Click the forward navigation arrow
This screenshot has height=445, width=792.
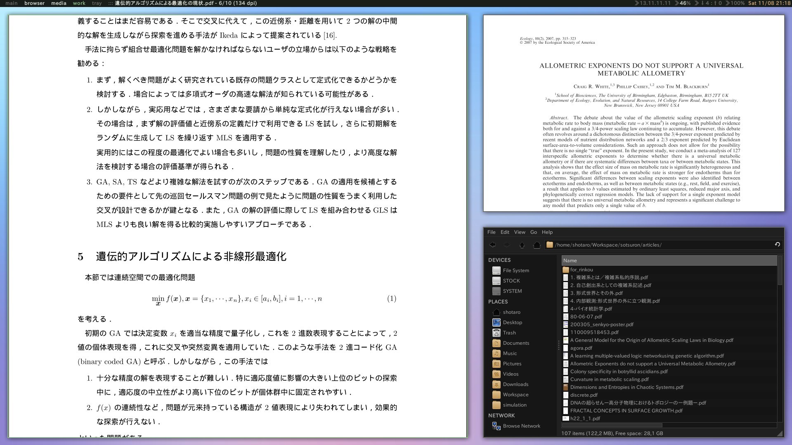[506, 245]
